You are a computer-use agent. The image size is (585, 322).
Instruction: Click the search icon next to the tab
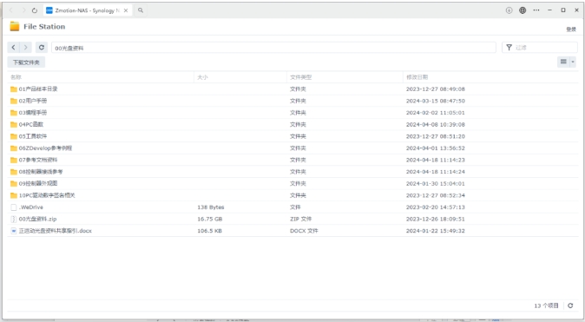[141, 10]
